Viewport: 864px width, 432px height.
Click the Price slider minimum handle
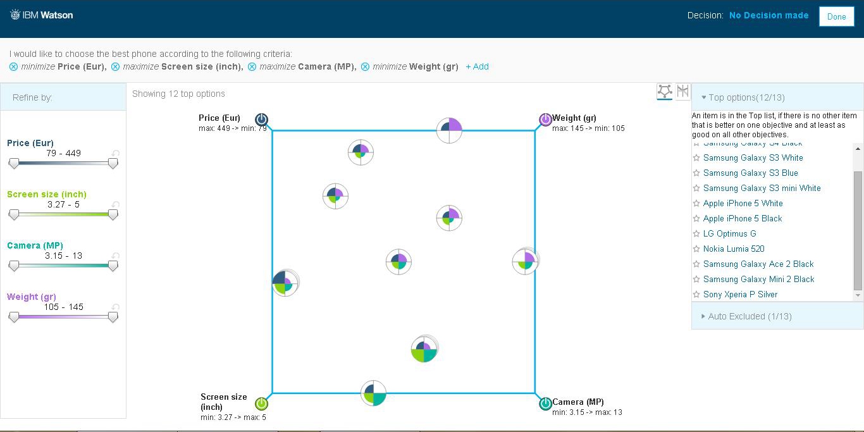13,164
